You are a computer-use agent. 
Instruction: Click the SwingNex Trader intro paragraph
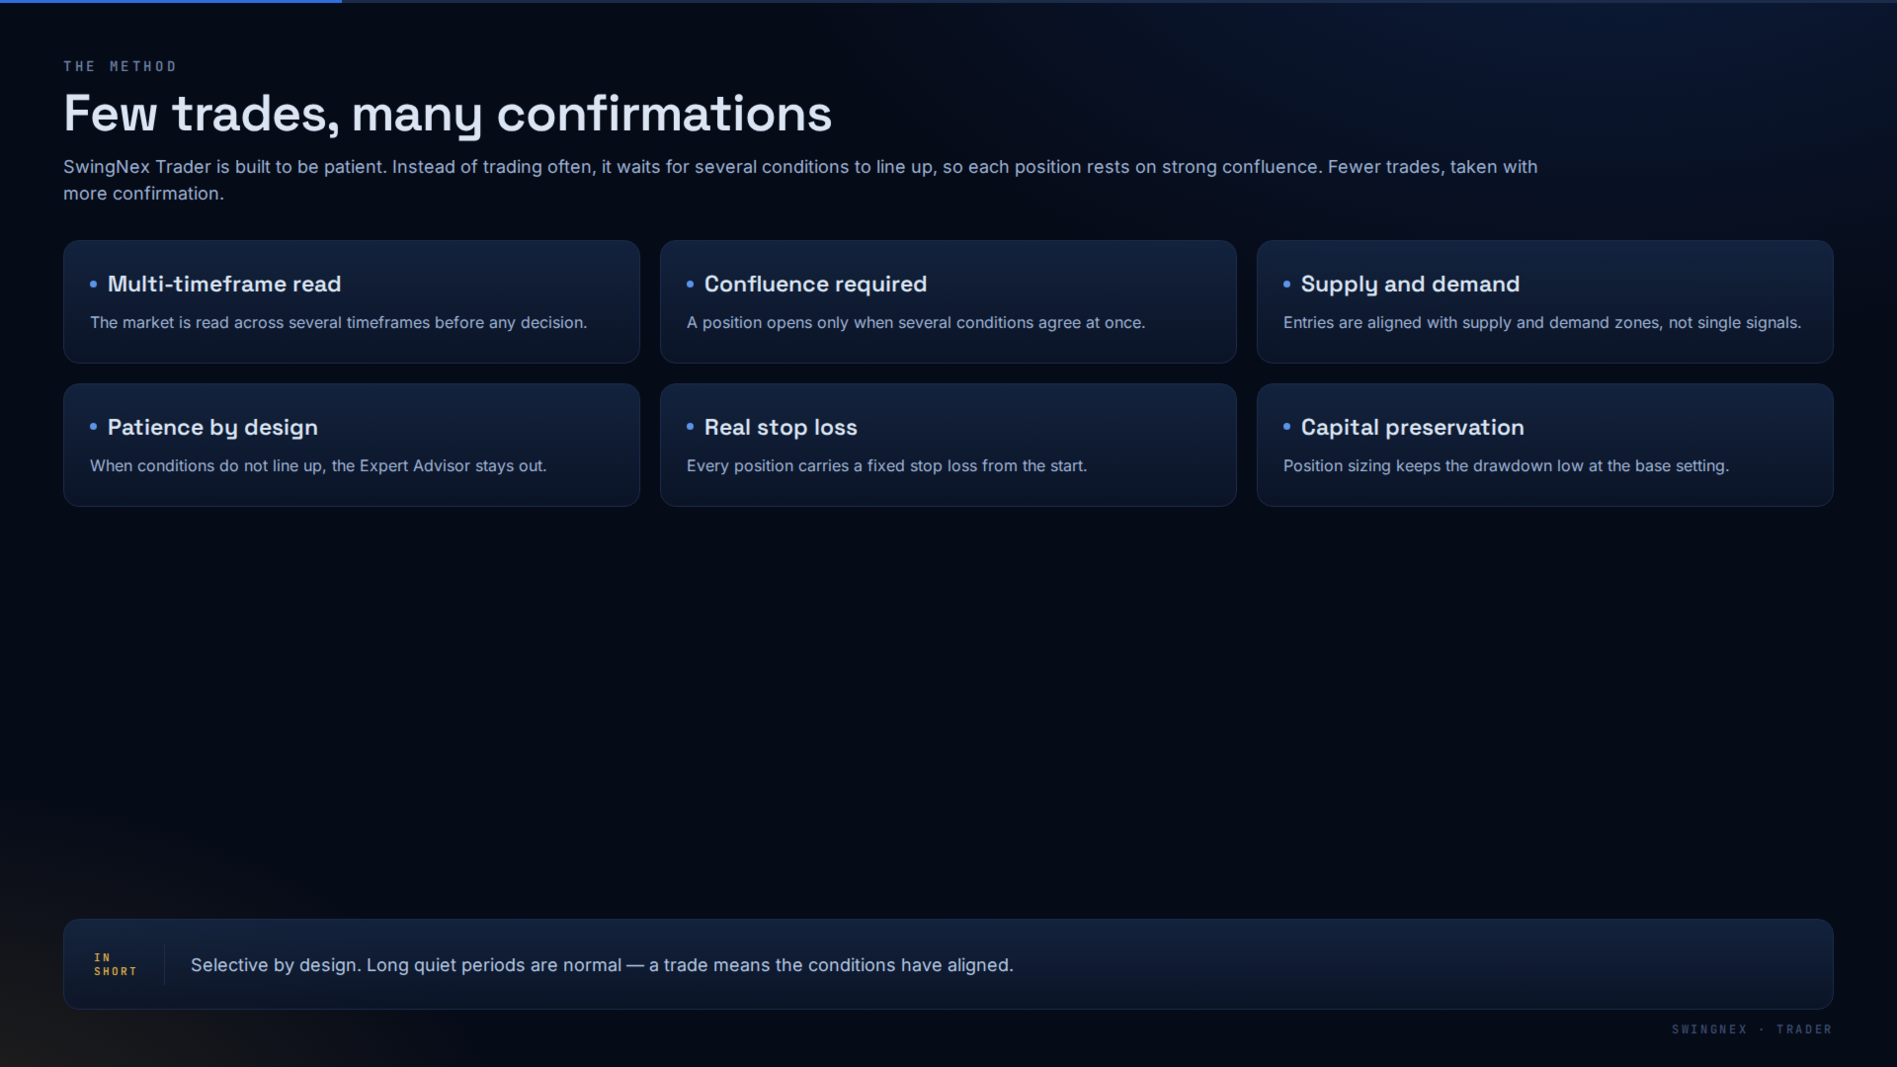(800, 180)
